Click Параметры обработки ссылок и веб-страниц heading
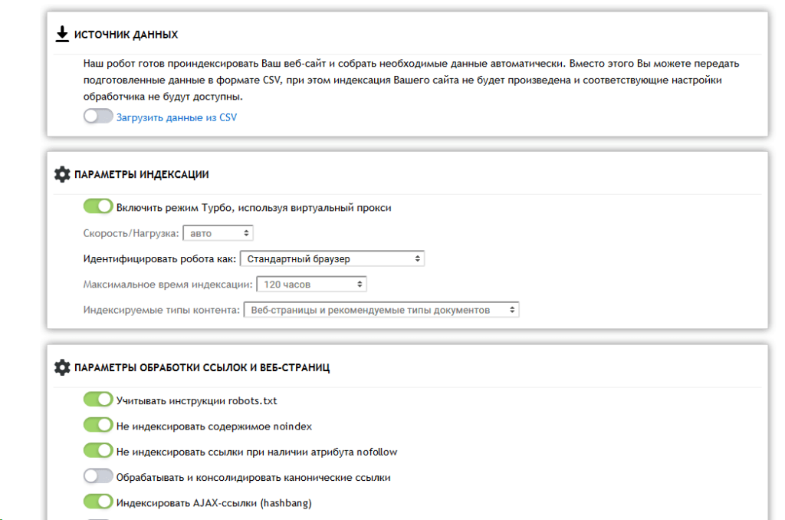 click(x=202, y=367)
